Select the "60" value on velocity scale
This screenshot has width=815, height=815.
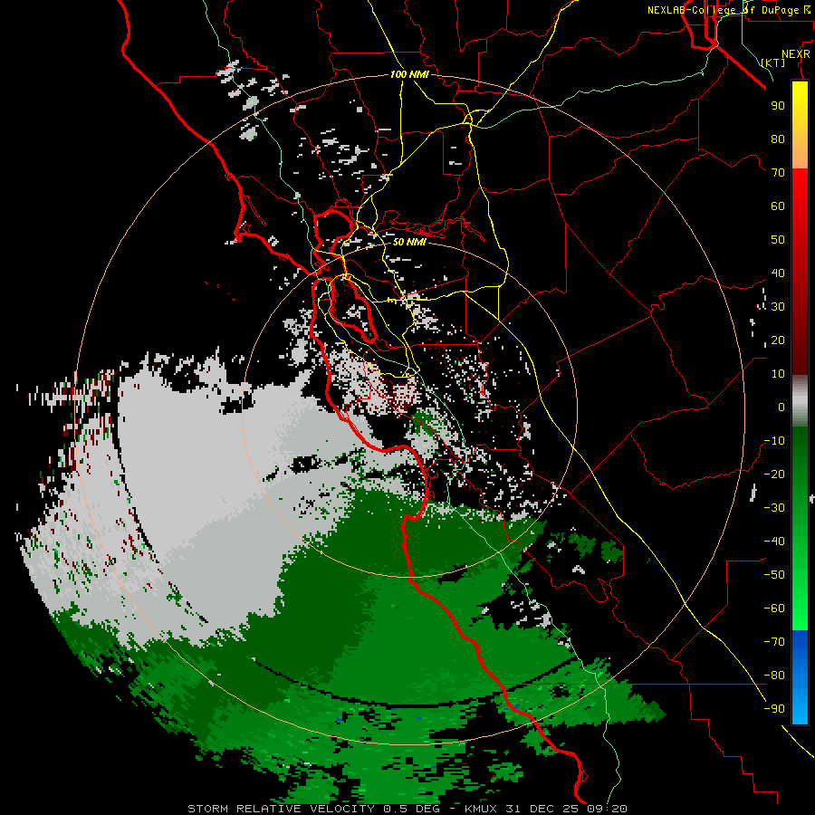pos(778,206)
